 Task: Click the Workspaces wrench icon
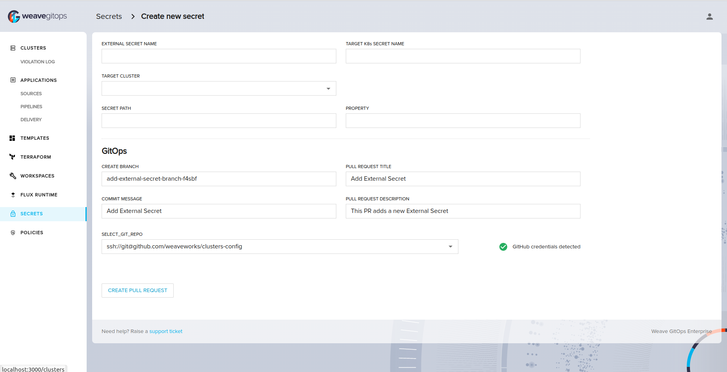click(13, 176)
